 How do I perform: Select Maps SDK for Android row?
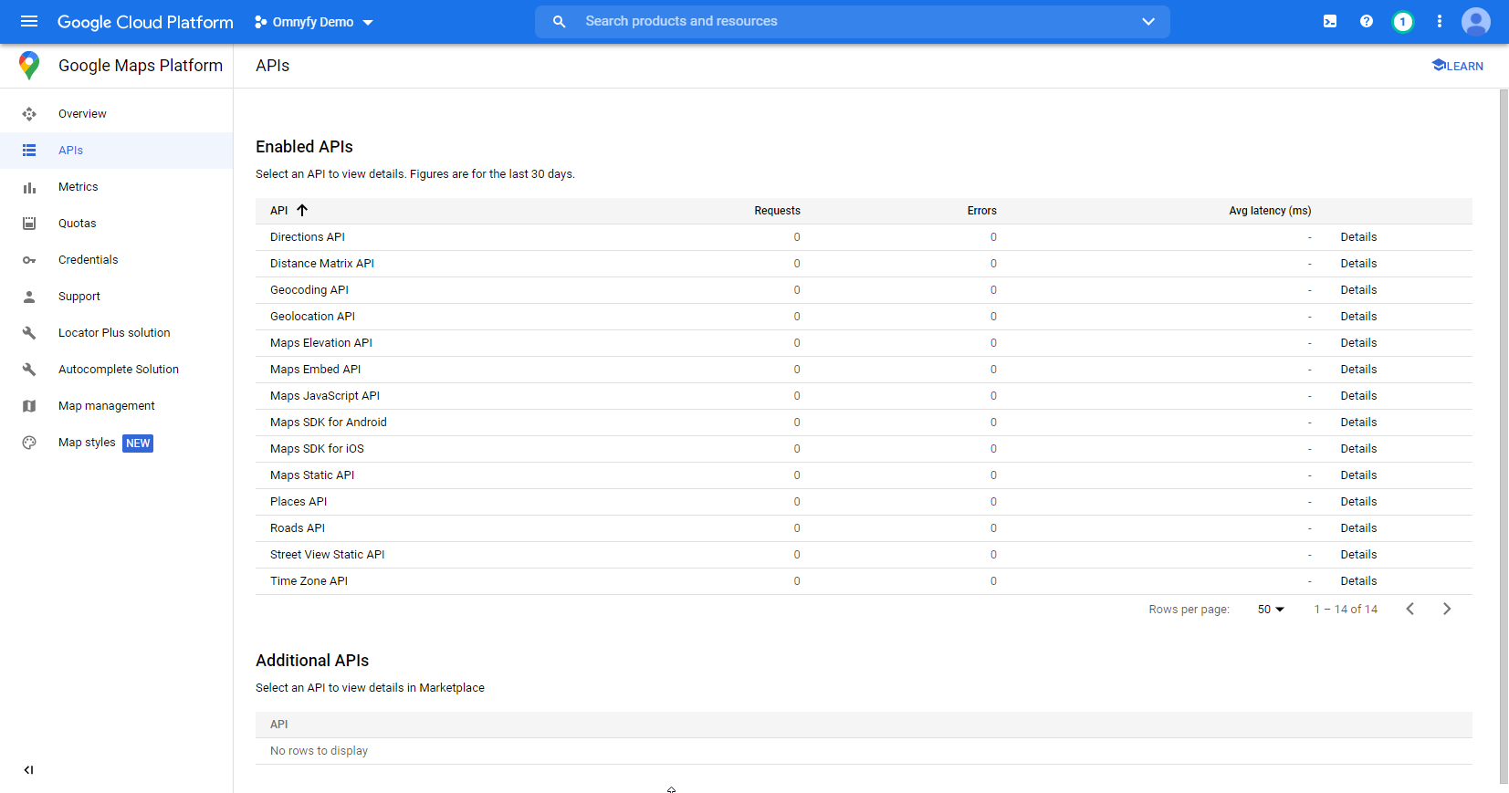coord(864,423)
